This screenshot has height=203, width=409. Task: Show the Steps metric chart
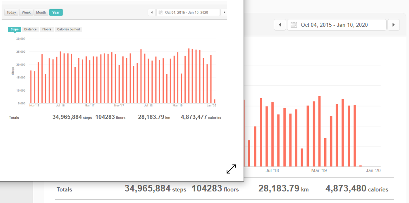pos(14,29)
